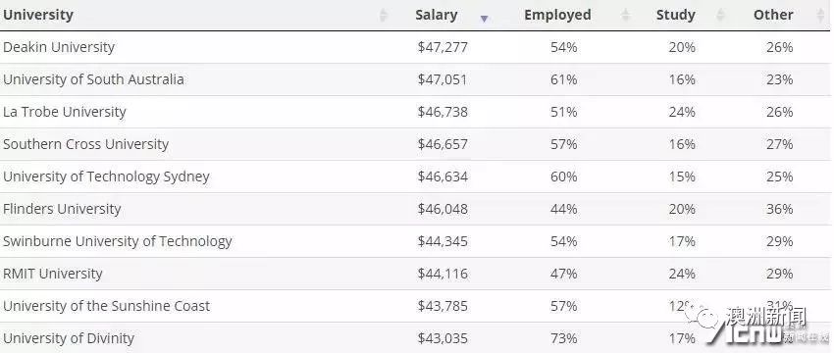Select RMIT University entry

tap(53, 274)
